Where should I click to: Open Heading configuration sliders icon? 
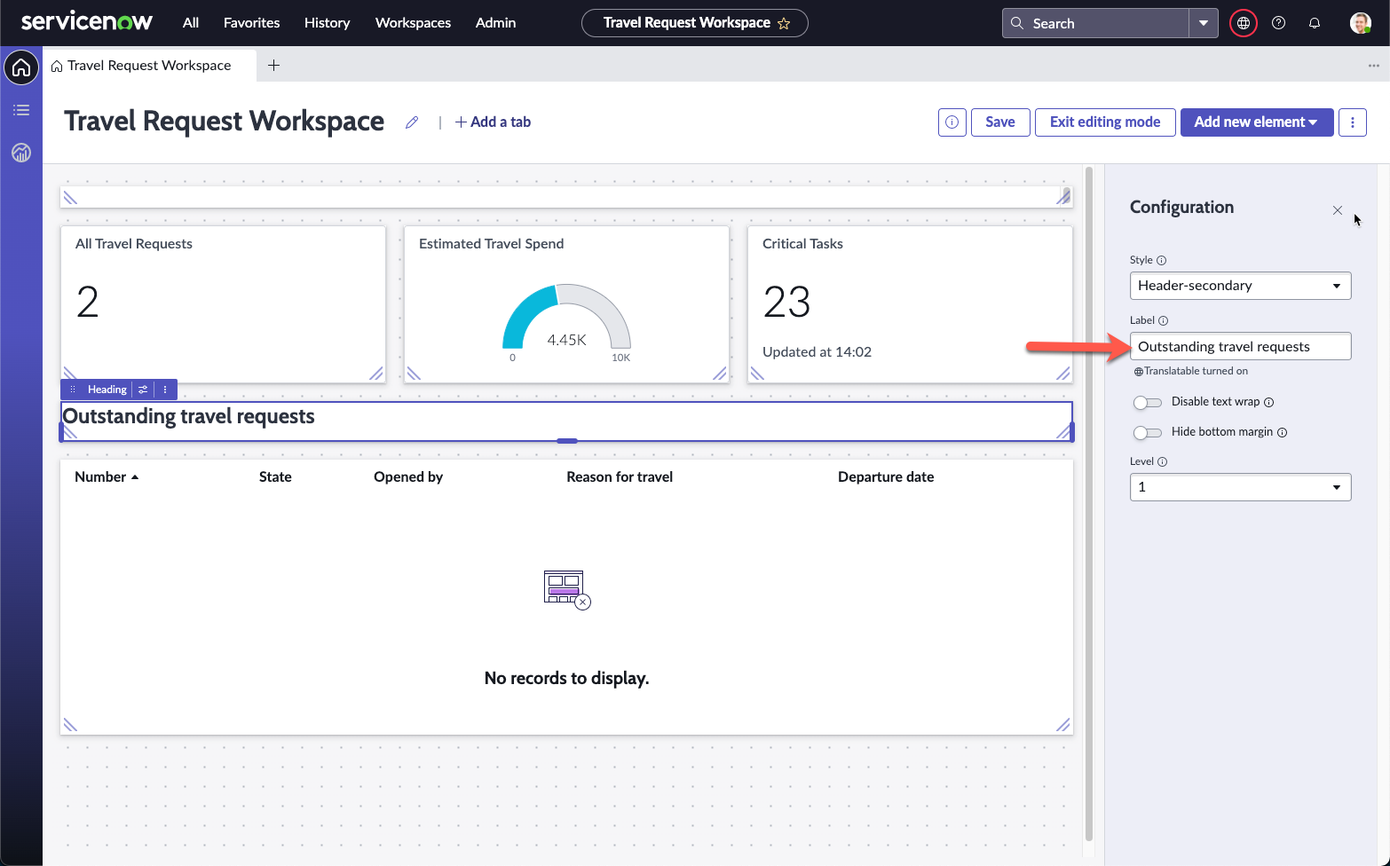[x=143, y=390]
